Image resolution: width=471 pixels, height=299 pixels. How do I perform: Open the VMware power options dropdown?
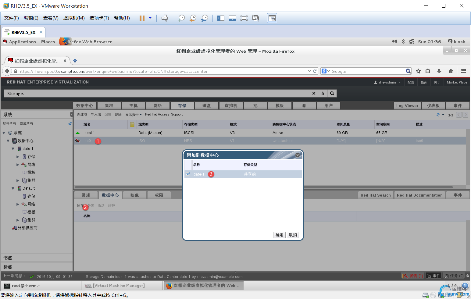click(x=150, y=18)
